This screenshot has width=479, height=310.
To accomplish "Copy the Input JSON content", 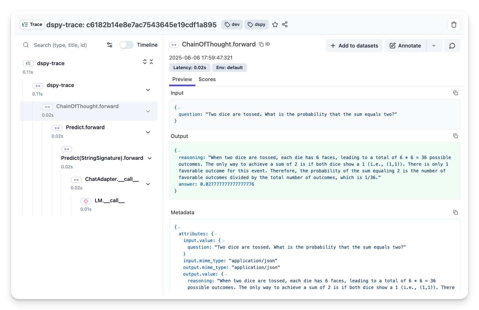I will pos(455,93).
